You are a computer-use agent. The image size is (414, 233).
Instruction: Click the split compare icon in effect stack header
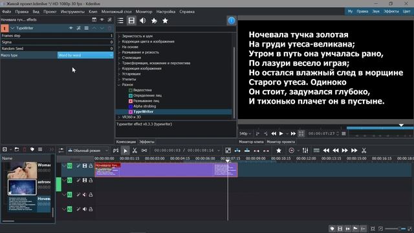coord(94,19)
